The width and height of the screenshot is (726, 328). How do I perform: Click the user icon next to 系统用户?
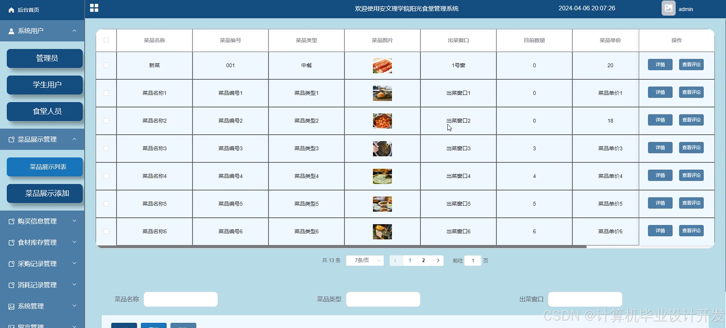(11, 31)
